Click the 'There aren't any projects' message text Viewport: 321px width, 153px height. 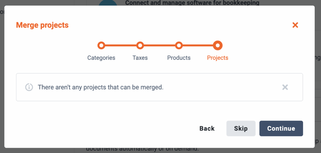tap(101, 87)
